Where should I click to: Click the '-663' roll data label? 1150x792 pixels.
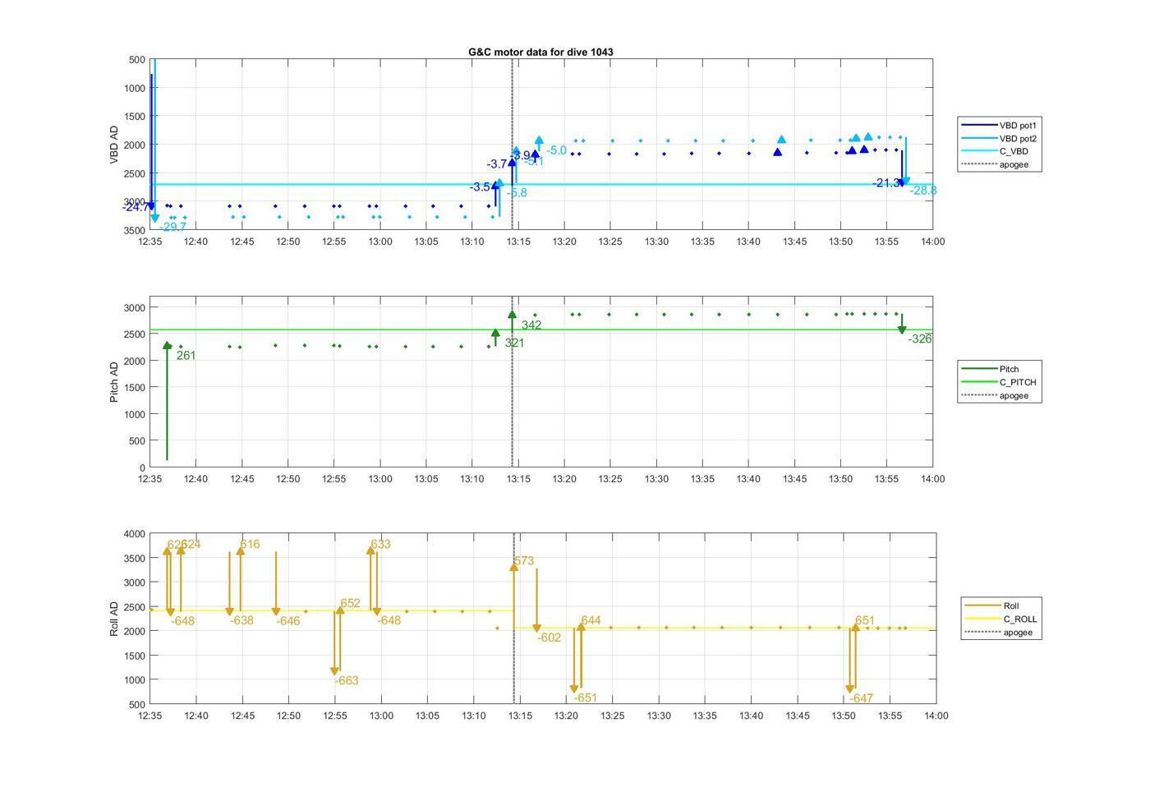347,680
